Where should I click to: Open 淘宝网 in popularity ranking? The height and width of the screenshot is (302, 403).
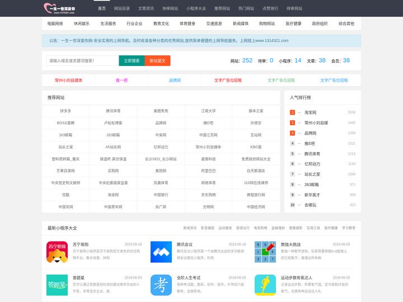click(310, 112)
